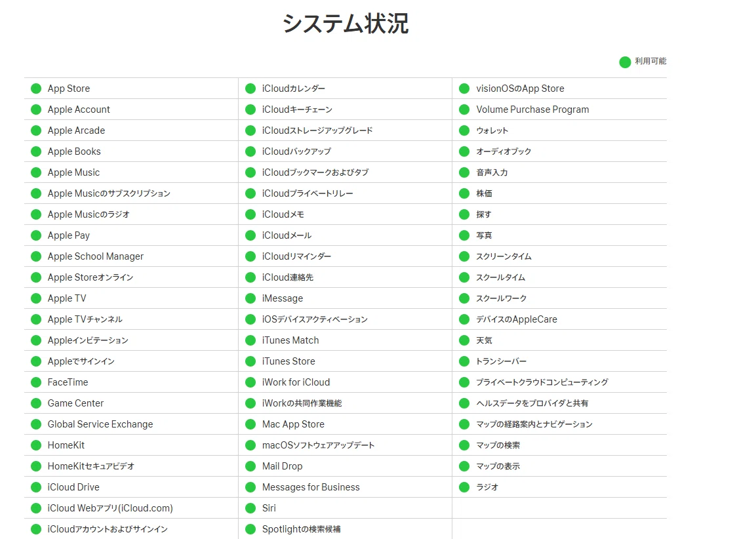Select マップの経路案内とナビゲーション entry
The height and width of the screenshot is (539, 737).
(534, 424)
